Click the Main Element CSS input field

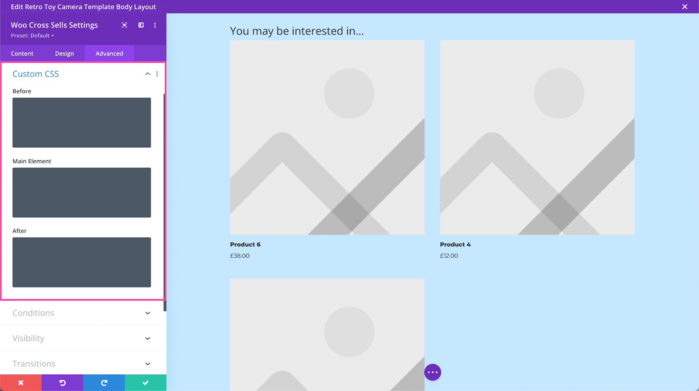coord(82,192)
